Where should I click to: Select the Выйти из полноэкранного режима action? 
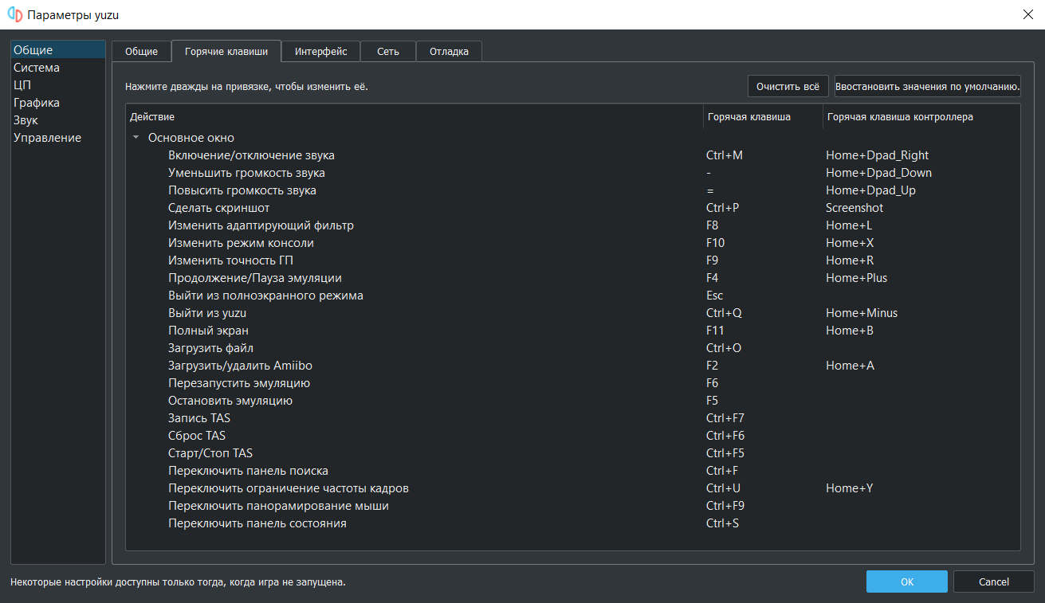pyautogui.click(x=265, y=296)
